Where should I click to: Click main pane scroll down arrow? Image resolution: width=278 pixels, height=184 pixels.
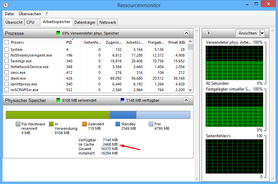pyautogui.click(x=197, y=179)
